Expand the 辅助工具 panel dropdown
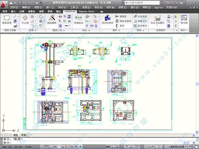 point(59,30)
